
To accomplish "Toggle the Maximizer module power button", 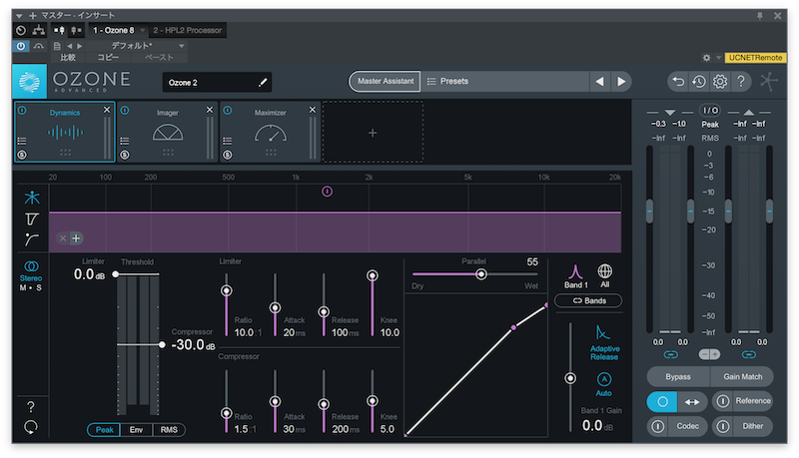I will [x=228, y=110].
